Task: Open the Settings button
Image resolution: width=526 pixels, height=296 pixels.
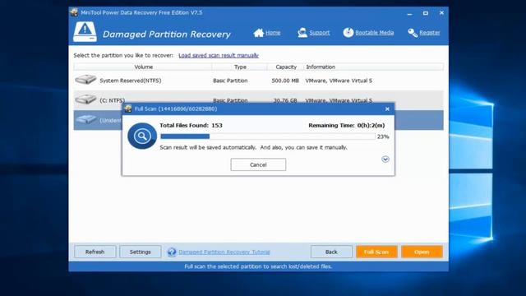Action: click(x=141, y=252)
